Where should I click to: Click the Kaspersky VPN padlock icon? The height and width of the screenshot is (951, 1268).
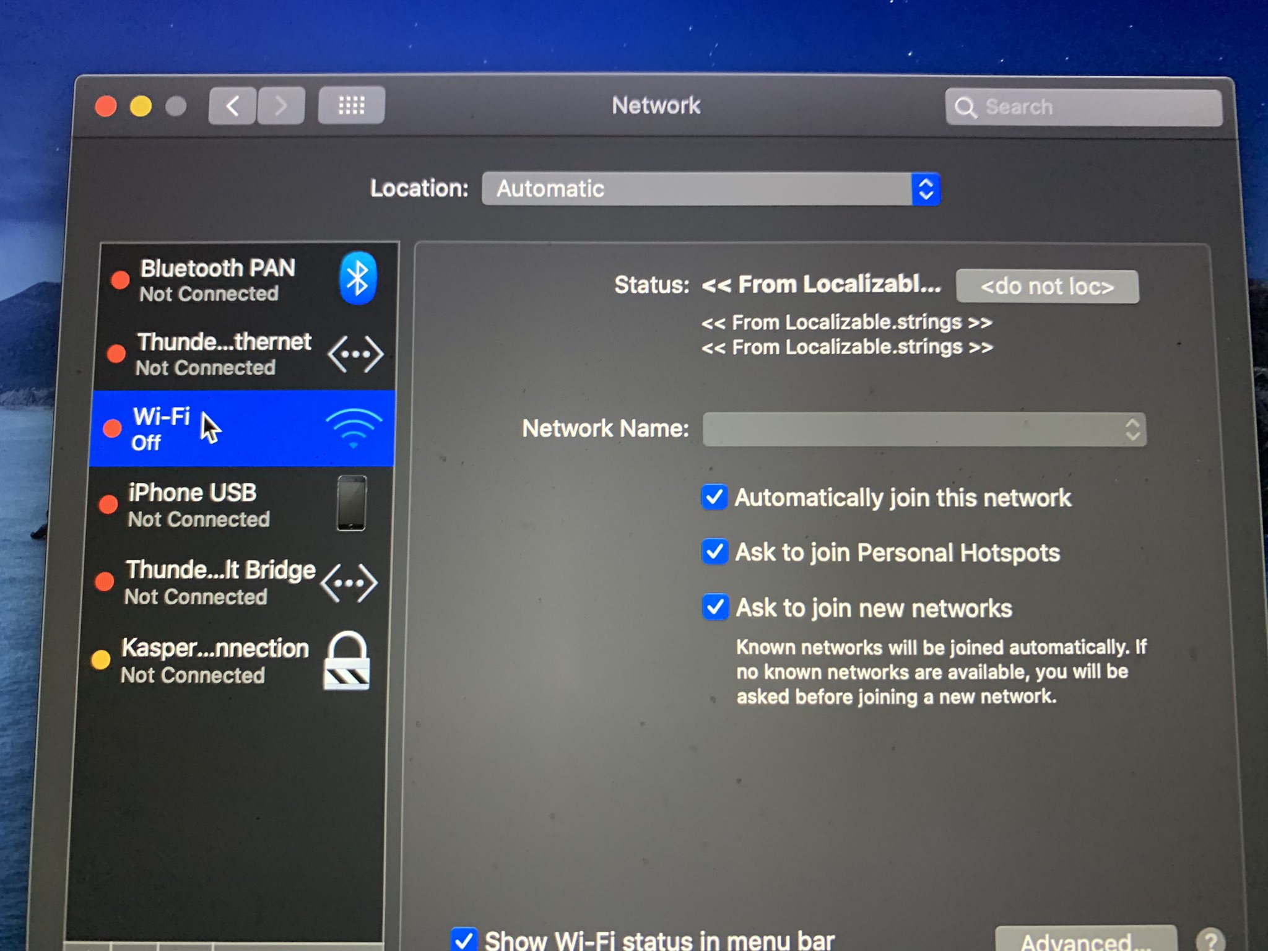pyautogui.click(x=347, y=661)
